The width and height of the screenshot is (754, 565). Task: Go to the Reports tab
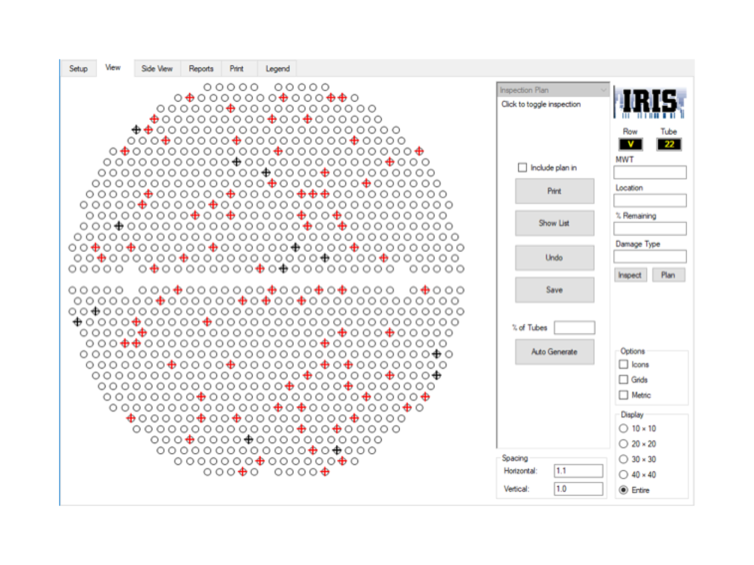pyautogui.click(x=201, y=69)
